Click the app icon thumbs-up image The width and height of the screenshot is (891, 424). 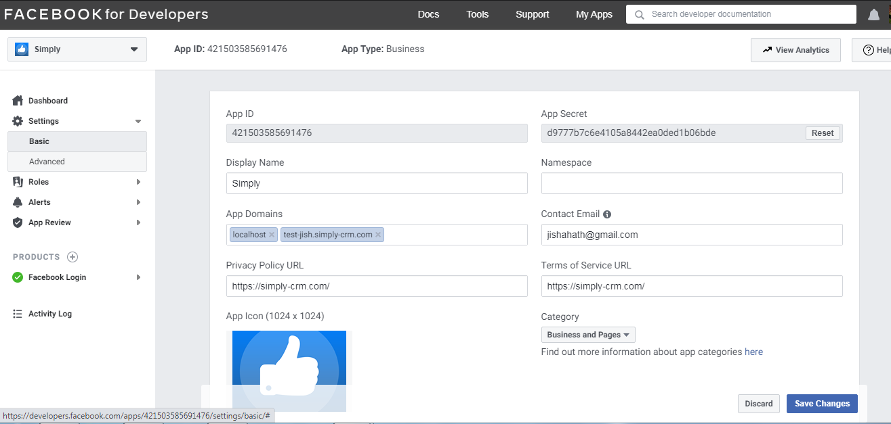coord(289,371)
